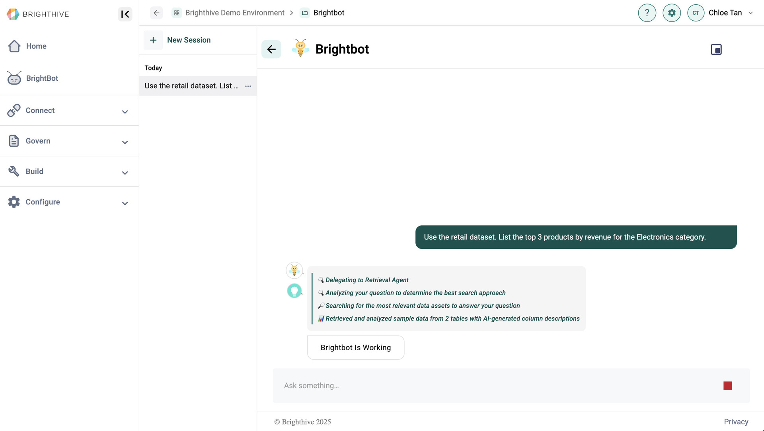The width and height of the screenshot is (764, 431).
Task: Click the help question mark icon
Action: pos(647,13)
